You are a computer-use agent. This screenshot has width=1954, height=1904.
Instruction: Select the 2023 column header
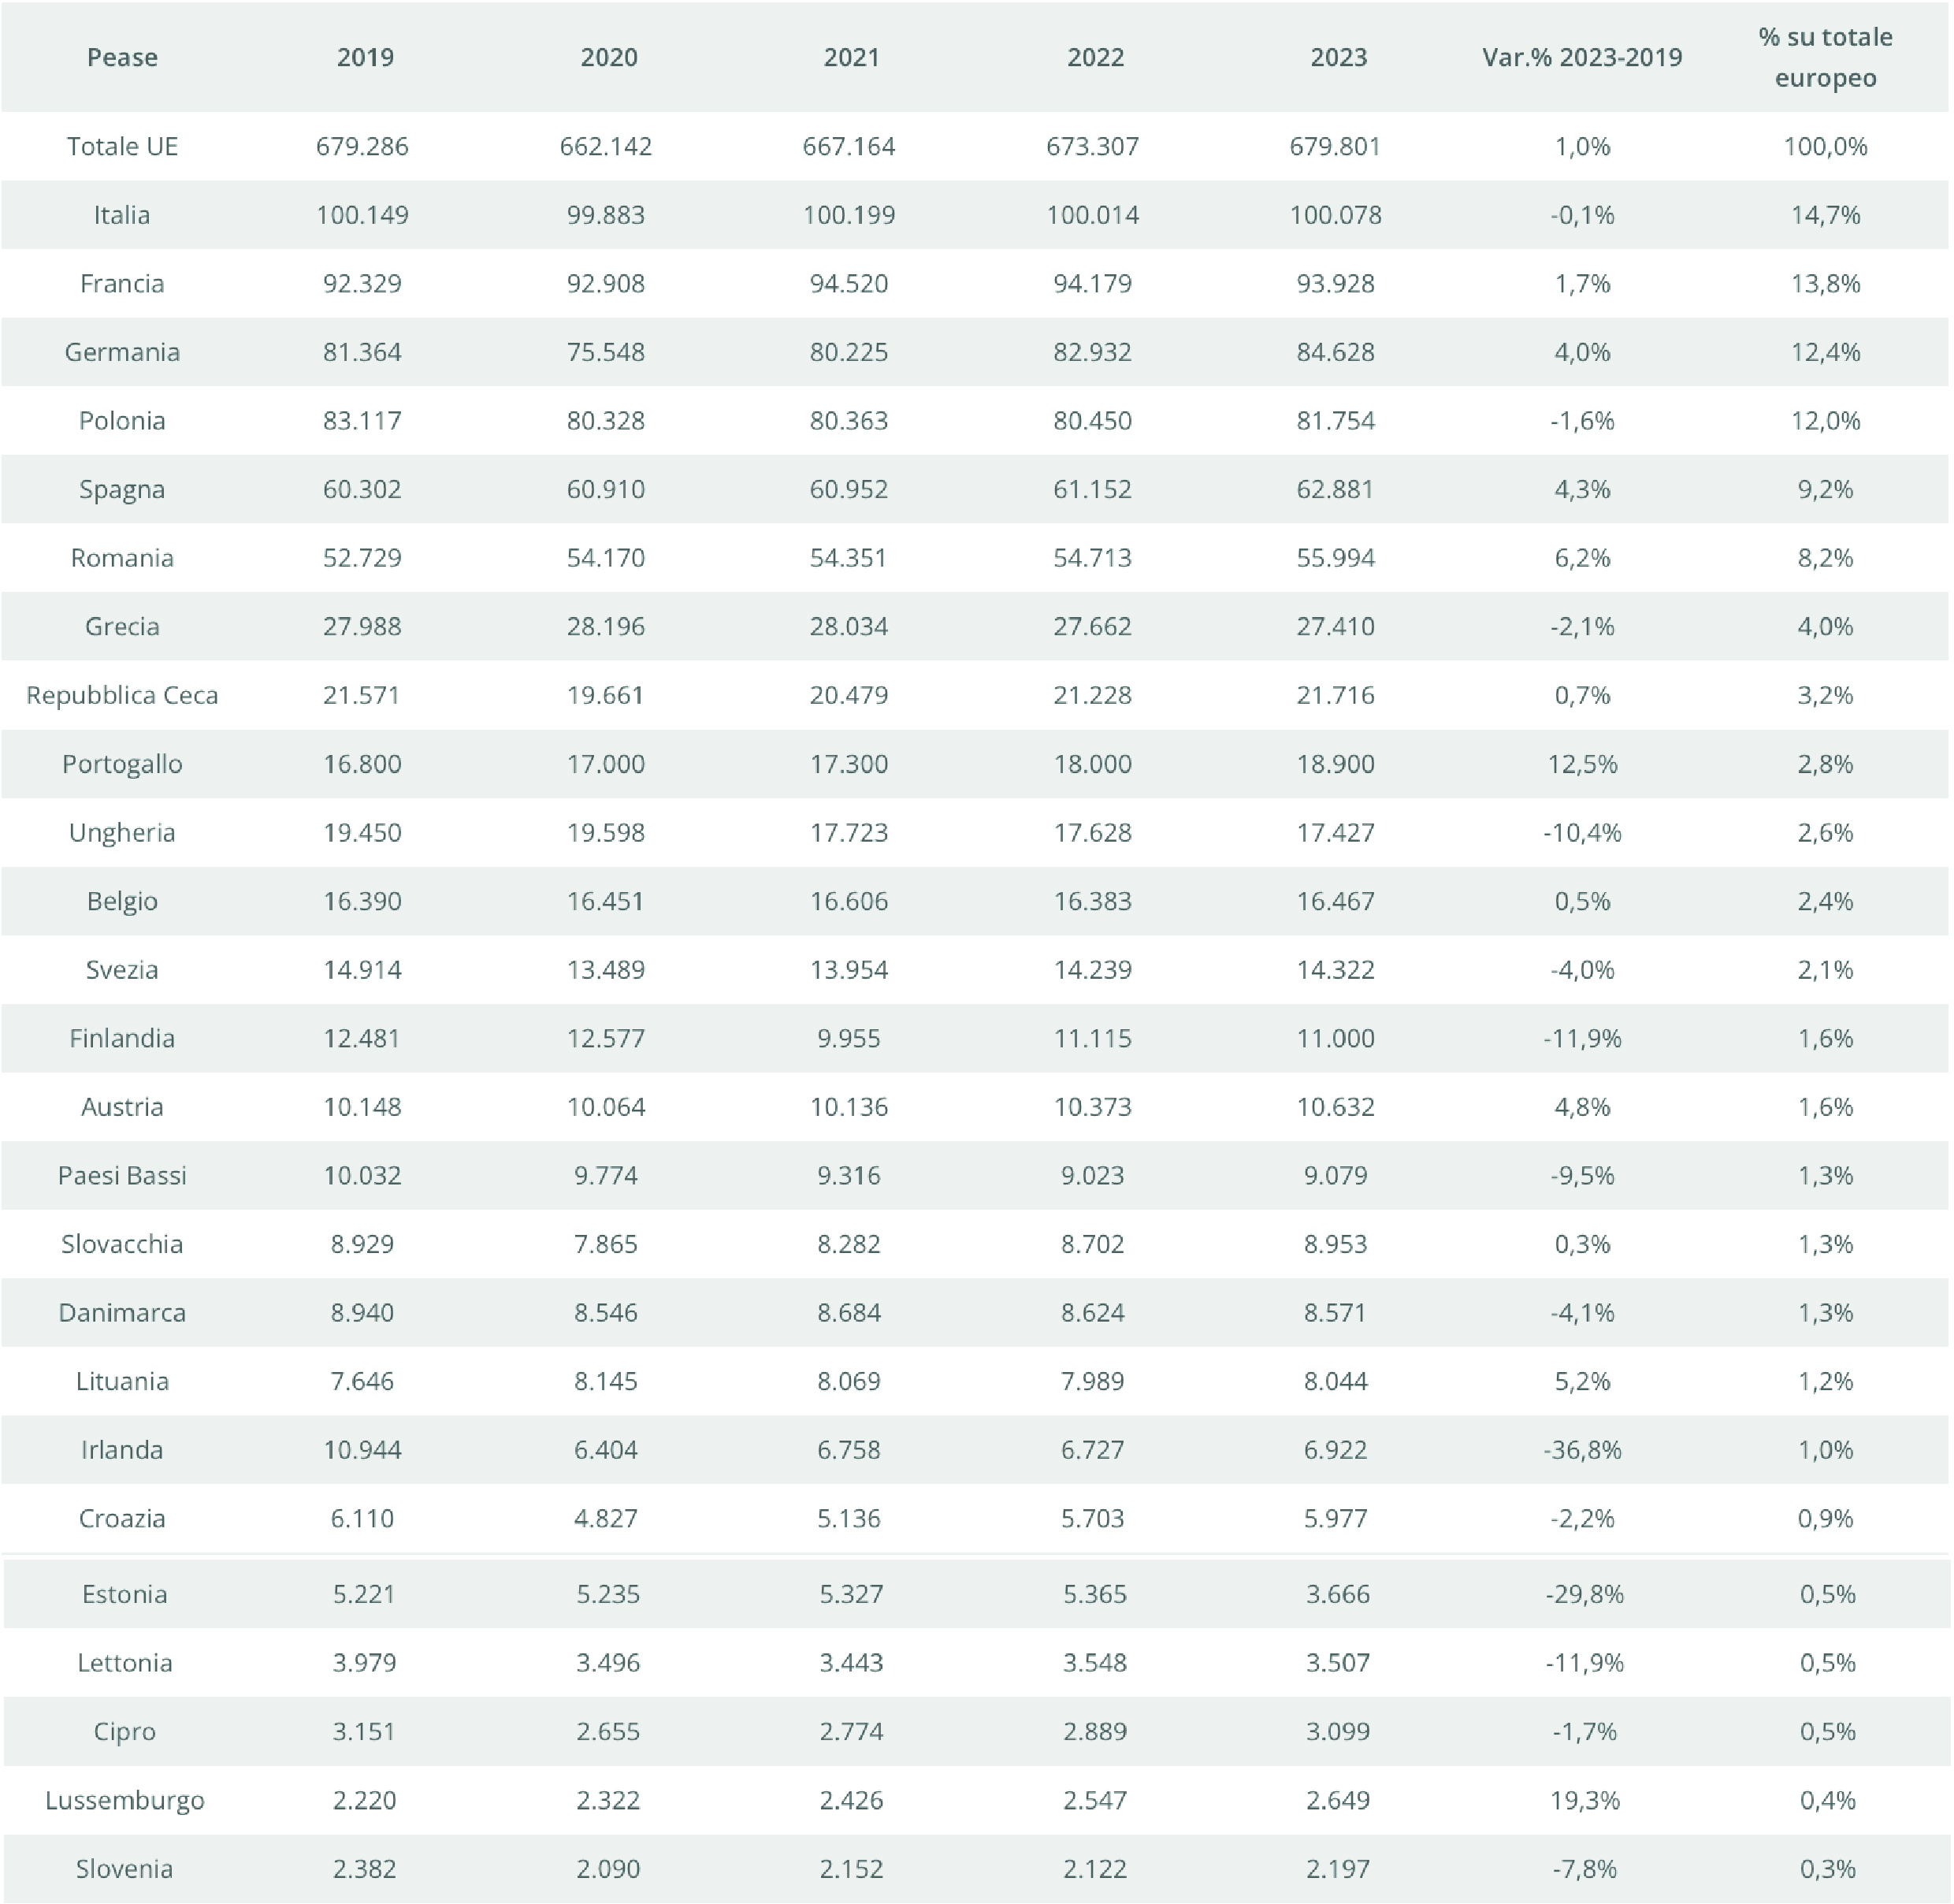point(1338,57)
